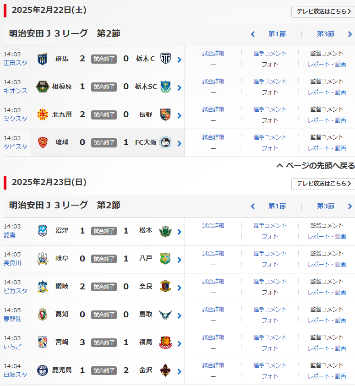
Task: Open arrow for Gunma vs Tochigi C match
Action: tap(179, 60)
